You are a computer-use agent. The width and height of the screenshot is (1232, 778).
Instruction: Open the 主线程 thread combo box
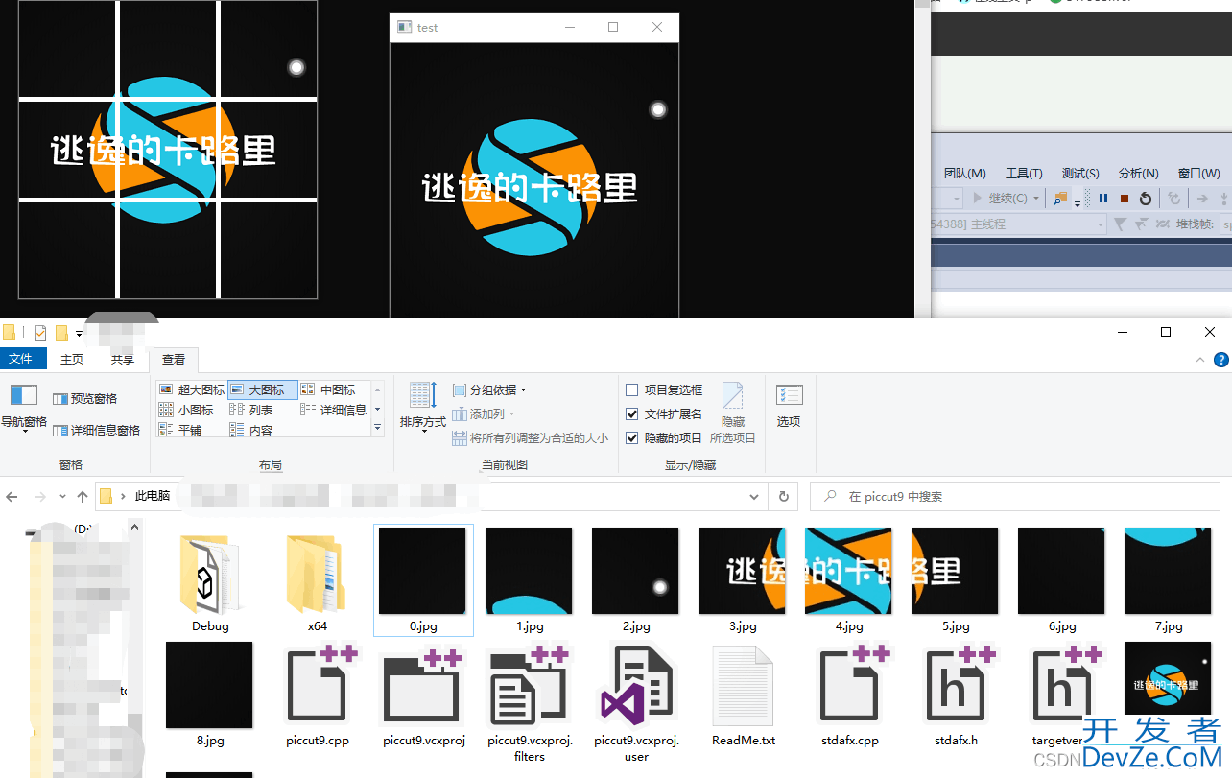point(1018,224)
